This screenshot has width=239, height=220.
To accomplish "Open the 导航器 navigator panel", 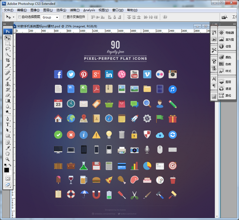I will pos(227,33).
